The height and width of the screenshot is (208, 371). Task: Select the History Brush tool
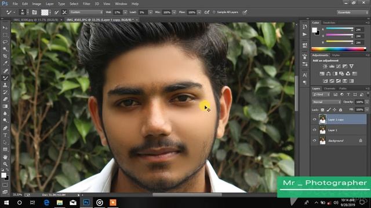(x=5, y=92)
